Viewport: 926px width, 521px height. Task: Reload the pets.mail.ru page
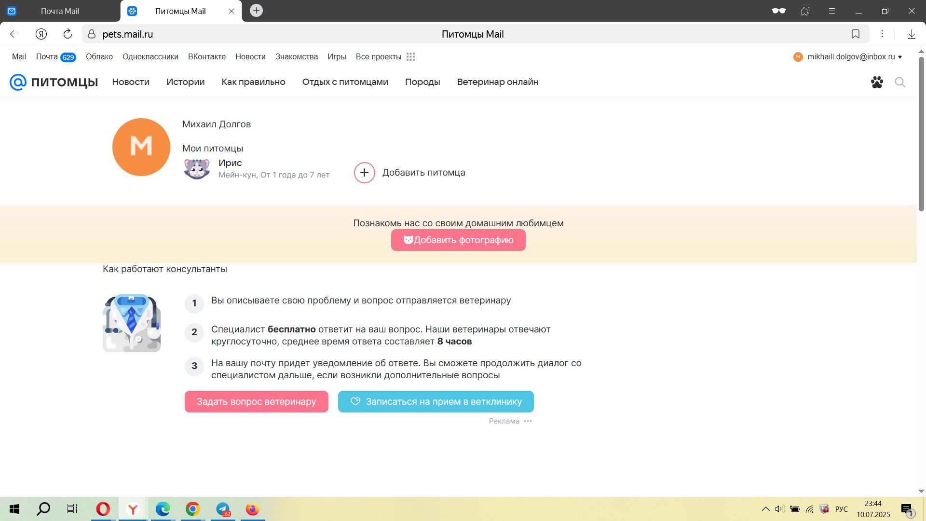[68, 34]
